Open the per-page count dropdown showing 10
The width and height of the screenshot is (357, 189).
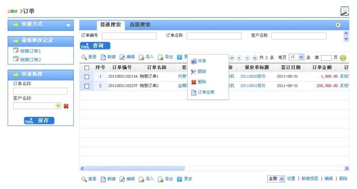[301, 57]
